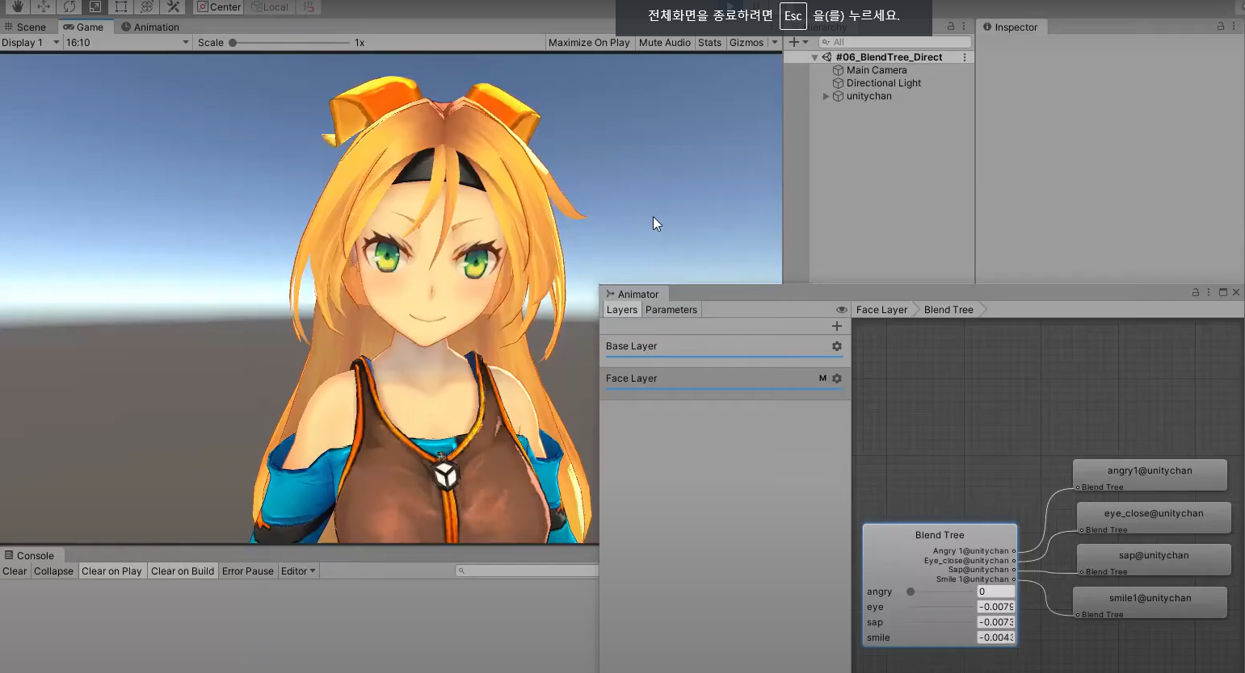The height and width of the screenshot is (673, 1245).
Task: Select the Move tool
Action: [x=43, y=6]
